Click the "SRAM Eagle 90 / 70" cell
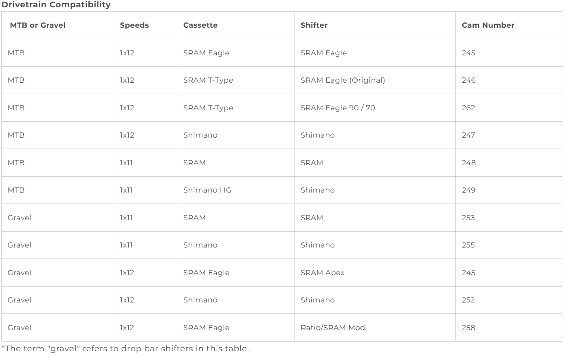The width and height of the screenshot is (565, 357). point(338,108)
